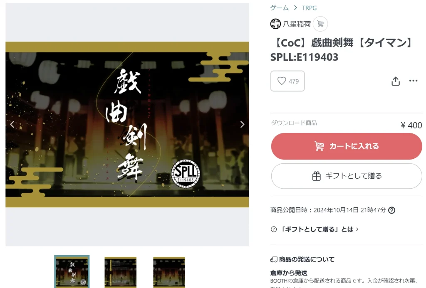The height and width of the screenshot is (288, 426).
Task: Add item to cart with カートに入れる
Action: [x=347, y=146]
